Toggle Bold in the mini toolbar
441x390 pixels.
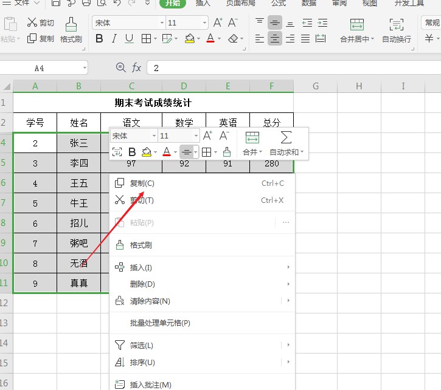pyautogui.click(x=132, y=152)
